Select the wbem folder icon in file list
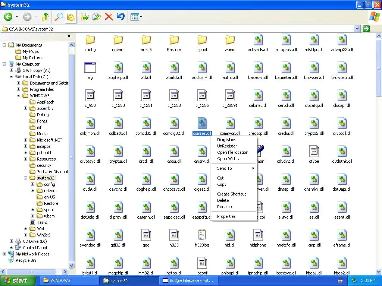Screen dimensions: 382x286 [230, 39]
